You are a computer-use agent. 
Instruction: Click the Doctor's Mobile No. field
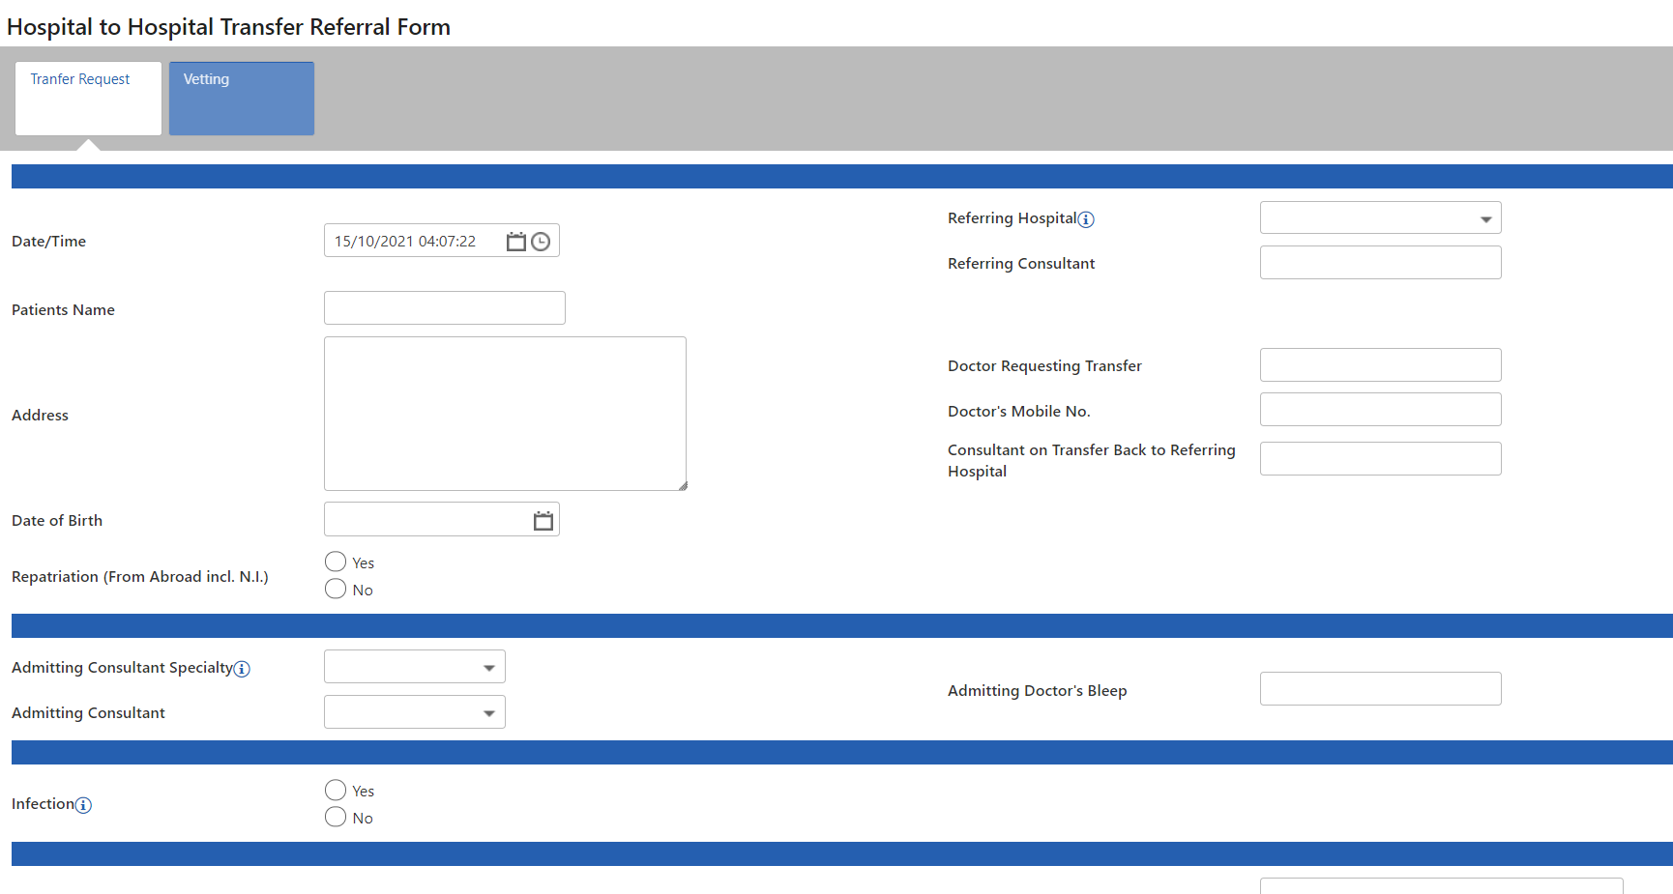[1380, 409]
